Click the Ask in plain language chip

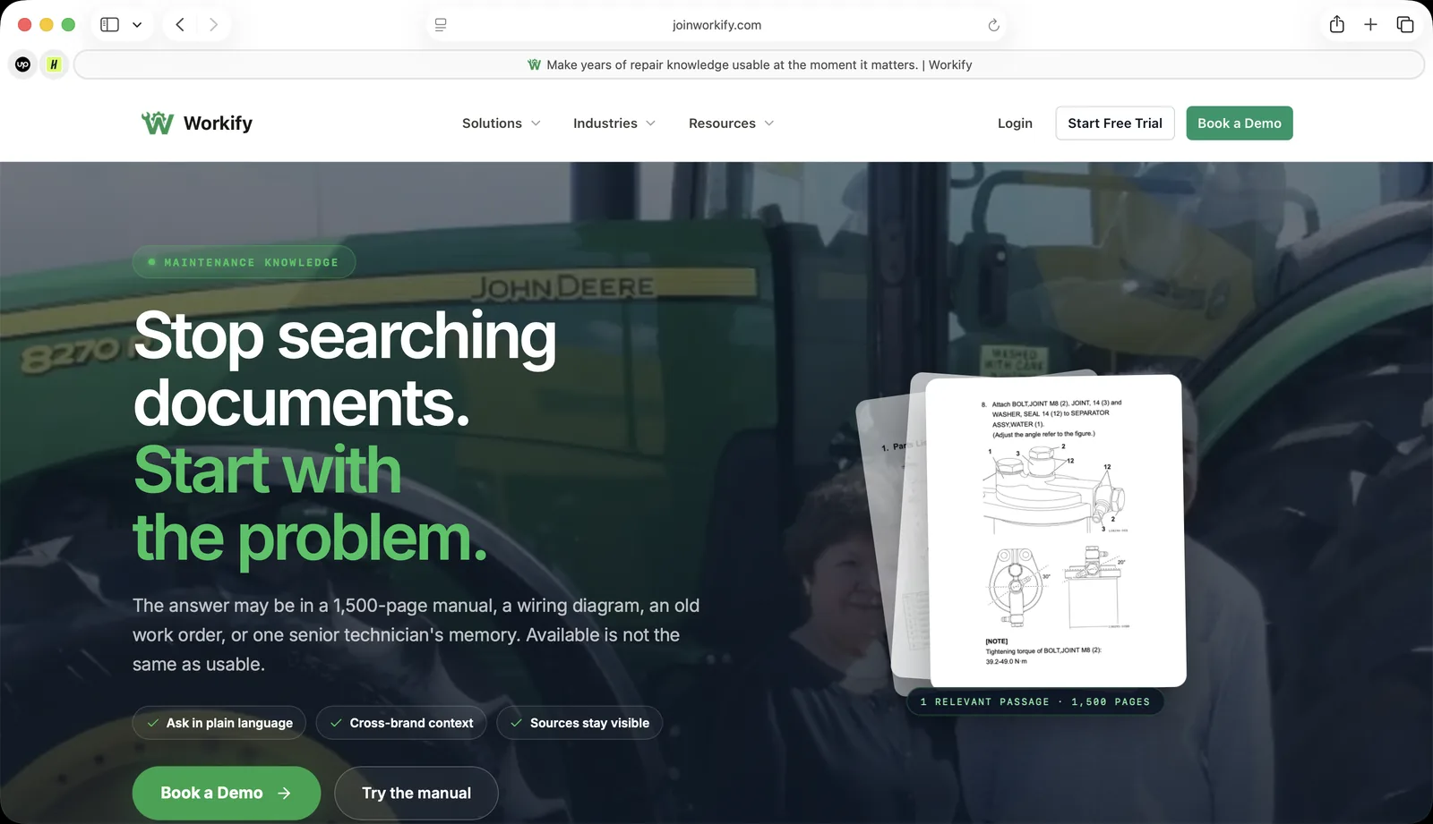click(x=219, y=723)
